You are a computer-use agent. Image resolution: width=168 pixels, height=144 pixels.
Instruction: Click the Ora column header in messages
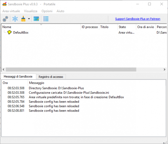[x=15, y=83]
